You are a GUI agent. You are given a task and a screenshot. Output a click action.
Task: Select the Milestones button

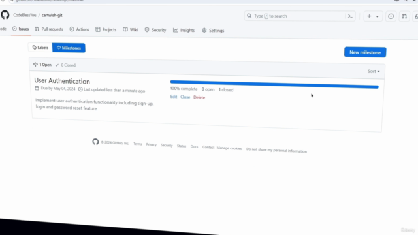coord(69,48)
